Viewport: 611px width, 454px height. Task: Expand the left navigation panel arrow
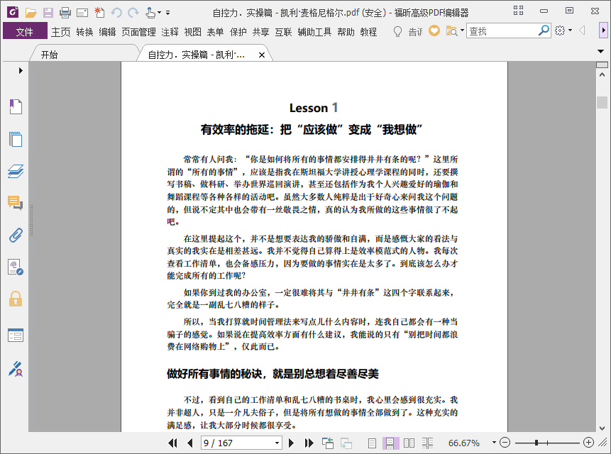21,70
